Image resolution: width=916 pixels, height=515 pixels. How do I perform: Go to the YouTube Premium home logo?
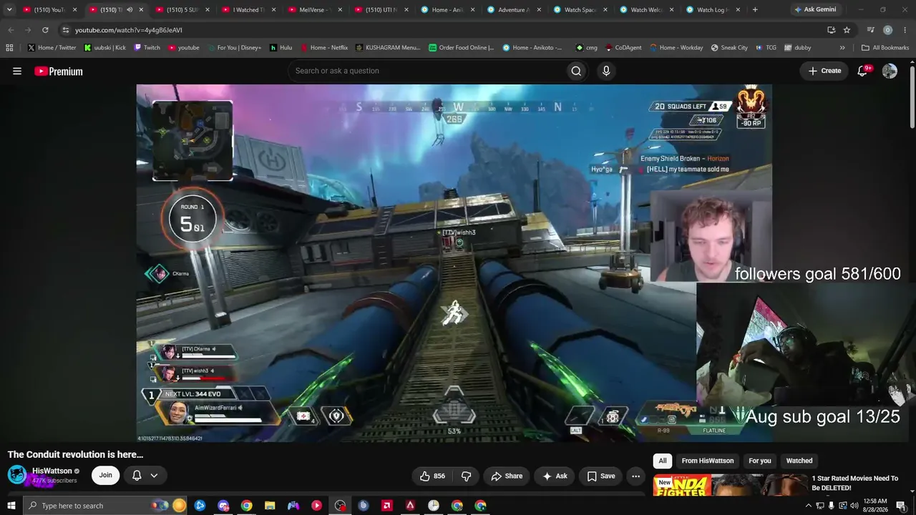pyautogui.click(x=59, y=71)
